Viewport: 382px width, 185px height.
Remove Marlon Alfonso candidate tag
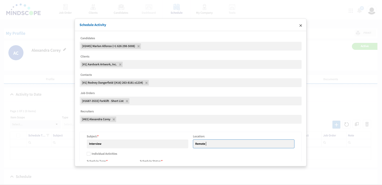(x=139, y=46)
